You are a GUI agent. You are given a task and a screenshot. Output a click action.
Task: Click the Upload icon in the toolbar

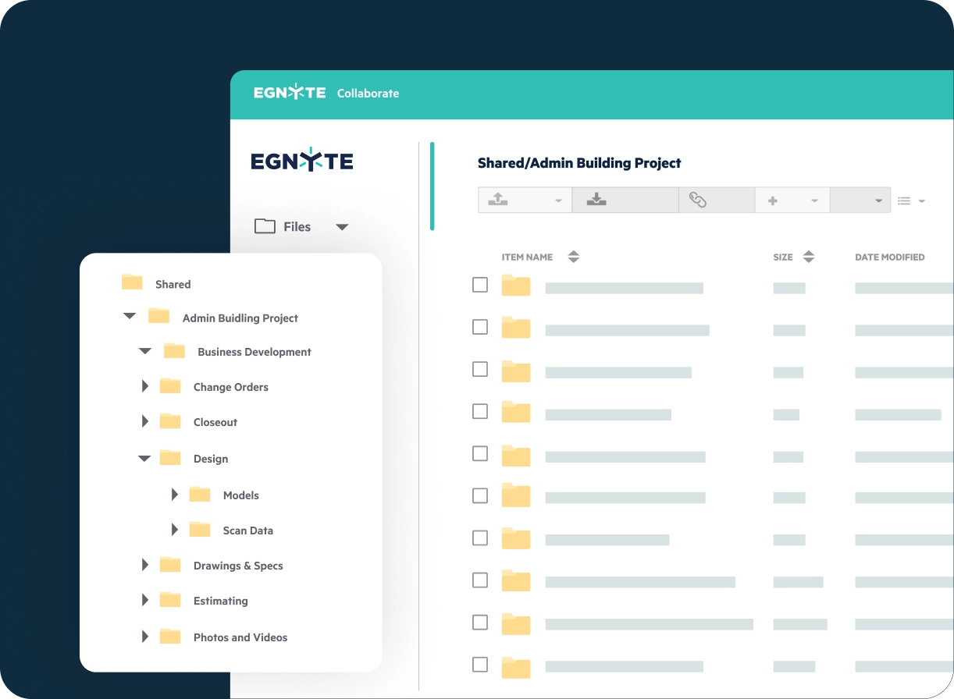click(499, 200)
